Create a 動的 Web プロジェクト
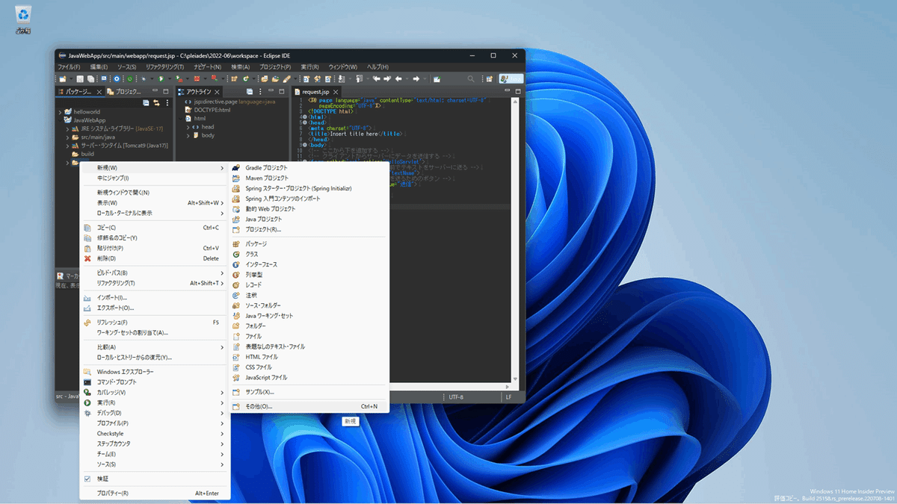 tap(310, 209)
